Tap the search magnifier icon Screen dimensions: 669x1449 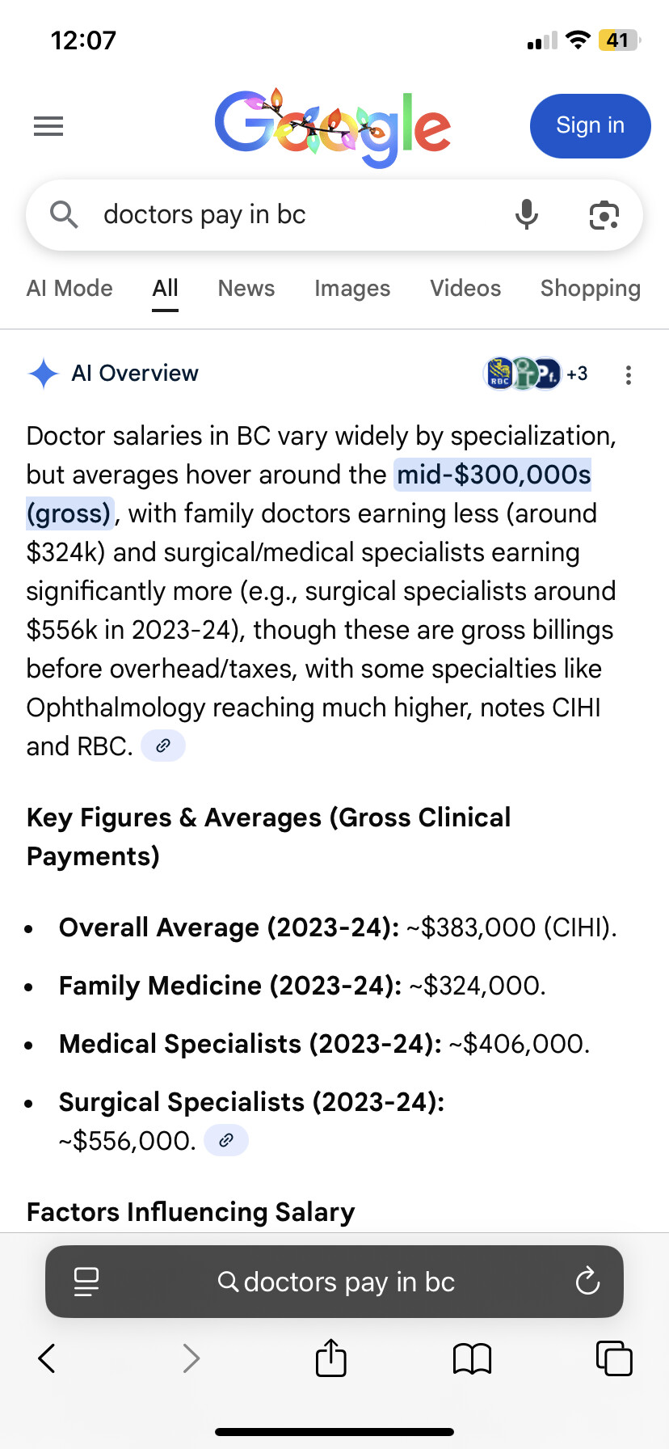(x=64, y=215)
